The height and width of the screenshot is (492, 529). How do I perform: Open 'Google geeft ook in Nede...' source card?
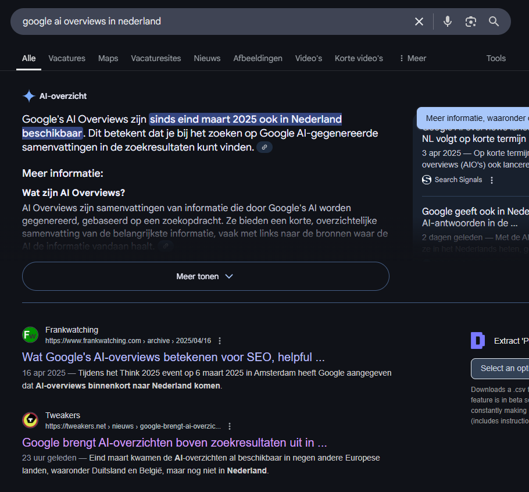pos(476,218)
